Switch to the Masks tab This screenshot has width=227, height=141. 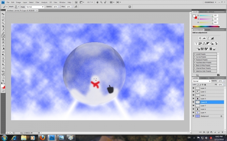pos(208,30)
